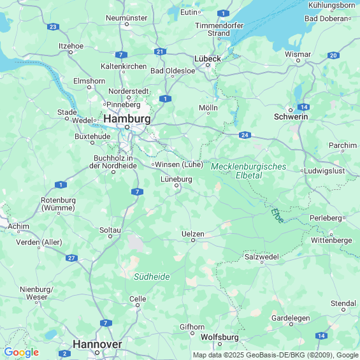This screenshot has height=360, width=360.
Task: Open the Google logo link
Action: tap(22, 352)
